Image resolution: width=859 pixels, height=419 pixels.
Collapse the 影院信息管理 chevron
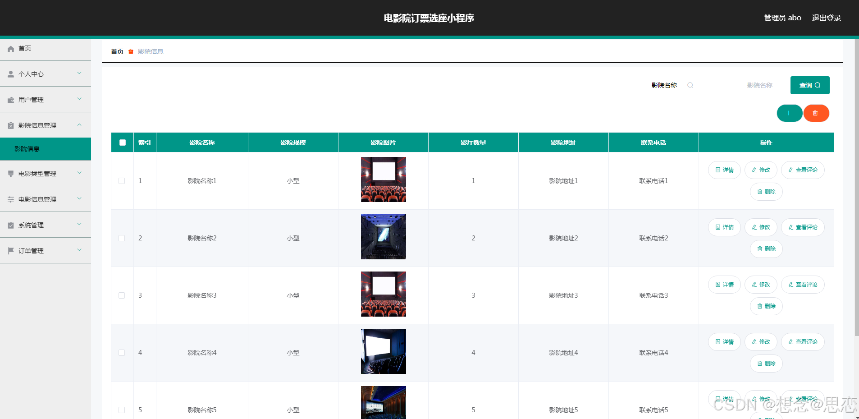(x=79, y=124)
